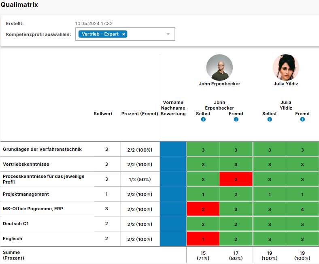Open the Kompetenzprofil dropdown arrow
This screenshot has height=264, width=319.
point(168,34)
